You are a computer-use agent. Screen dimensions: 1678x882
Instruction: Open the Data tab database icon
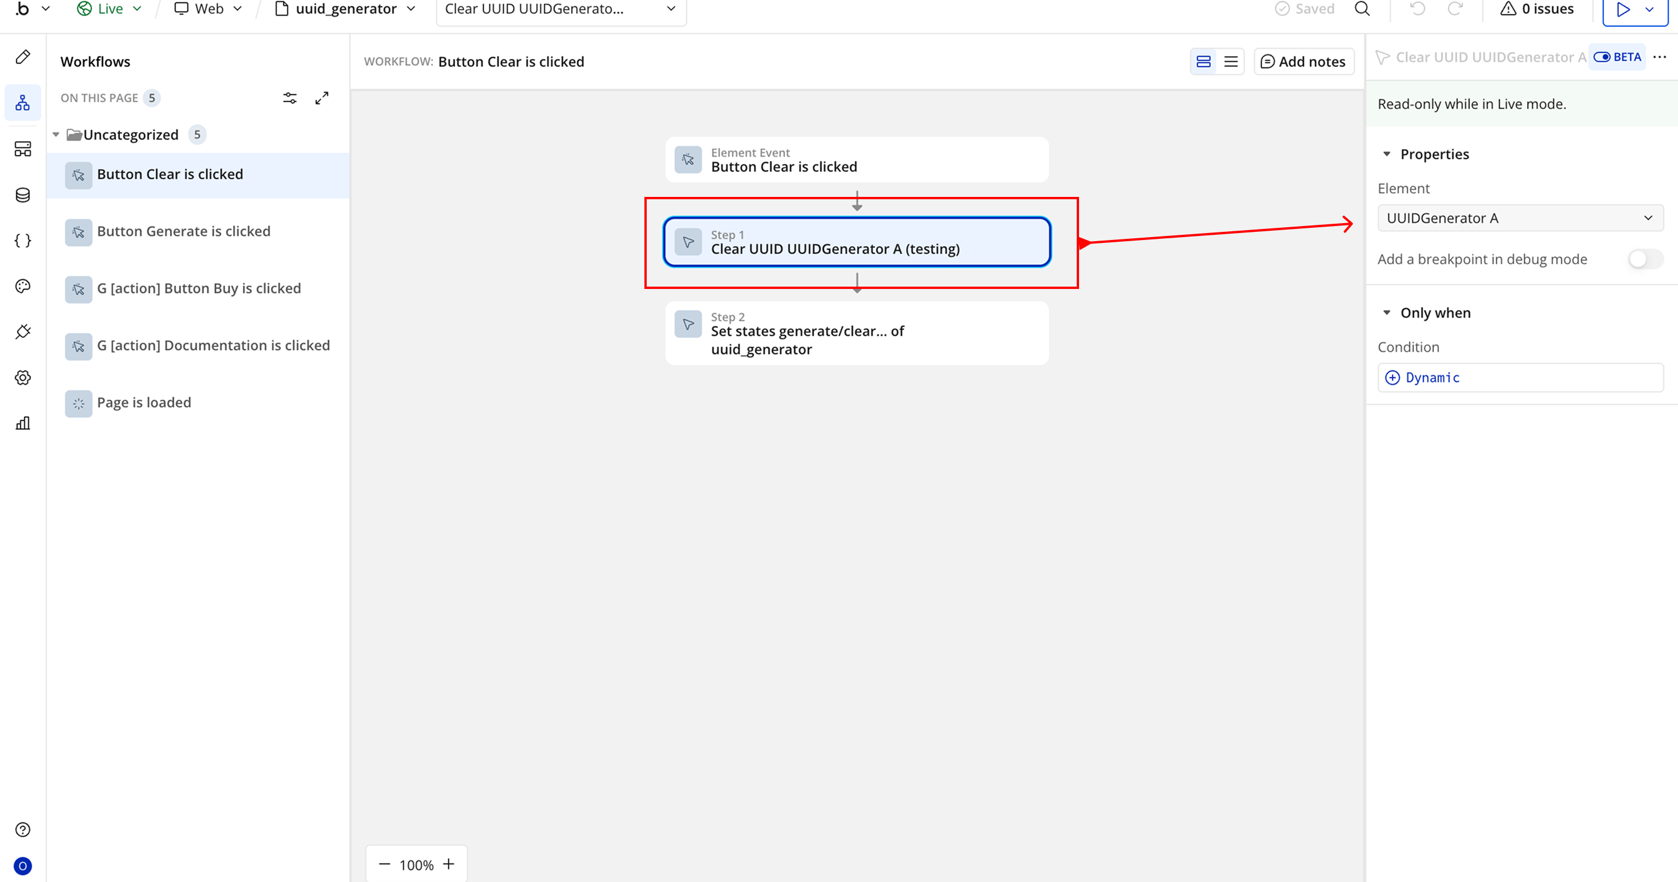point(23,195)
